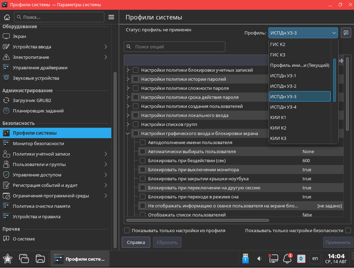Viewport: 354px width, 268px height.
Task: Collapse 'Настройки графического входа и блокировки экрана'
Action: (128, 133)
